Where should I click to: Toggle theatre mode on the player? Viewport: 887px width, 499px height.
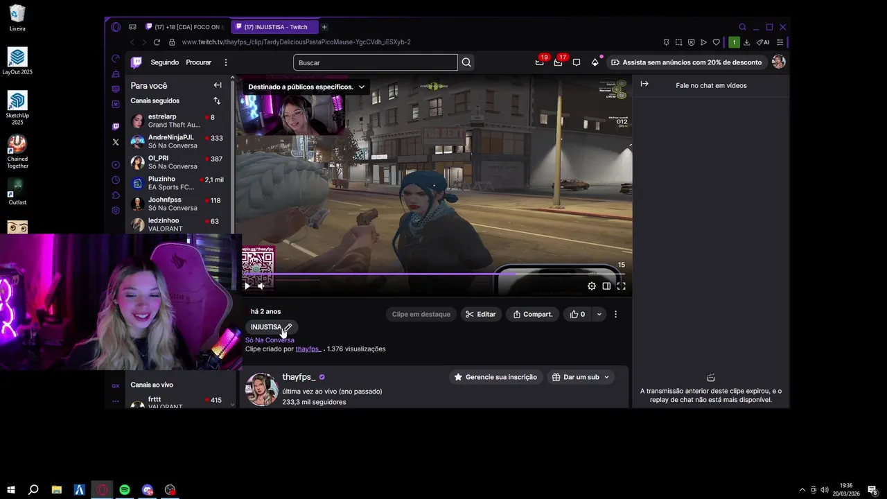coord(606,286)
